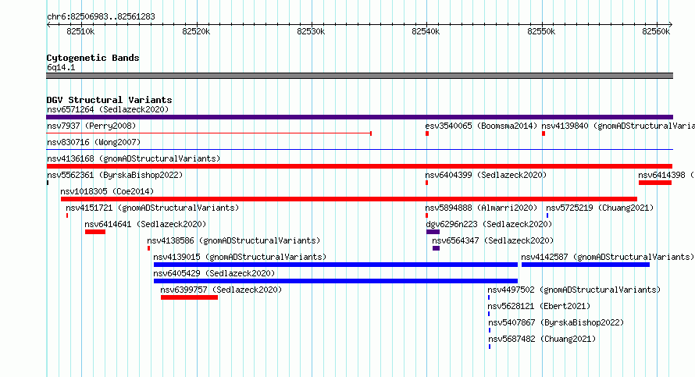Screen dimensions: 695x377
Task: Click the Cytogenetic Bands track title
Action: pyautogui.click(x=93, y=58)
